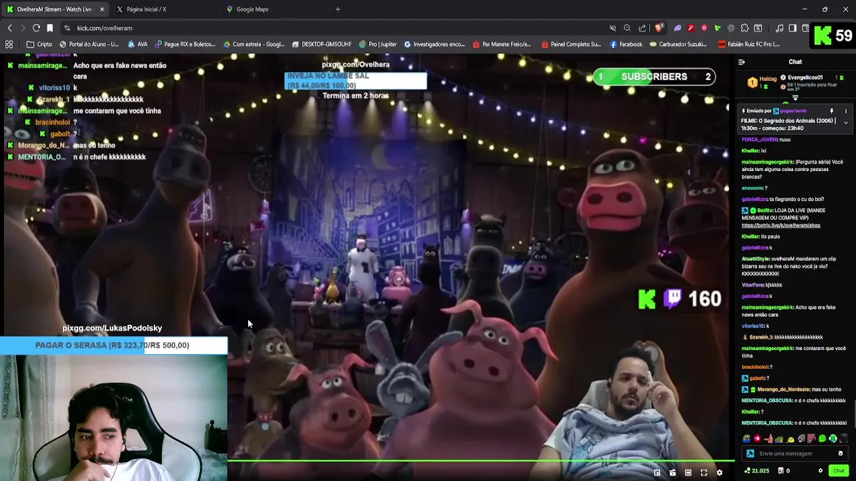Screen dimensions: 856x481
Task: Open the purple leaf extension icon
Action: [x=677, y=28]
